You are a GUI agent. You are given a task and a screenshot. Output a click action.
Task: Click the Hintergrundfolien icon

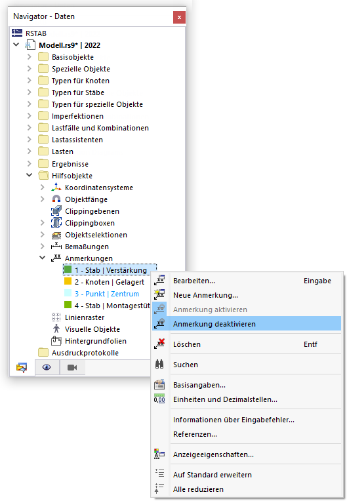coord(56,341)
